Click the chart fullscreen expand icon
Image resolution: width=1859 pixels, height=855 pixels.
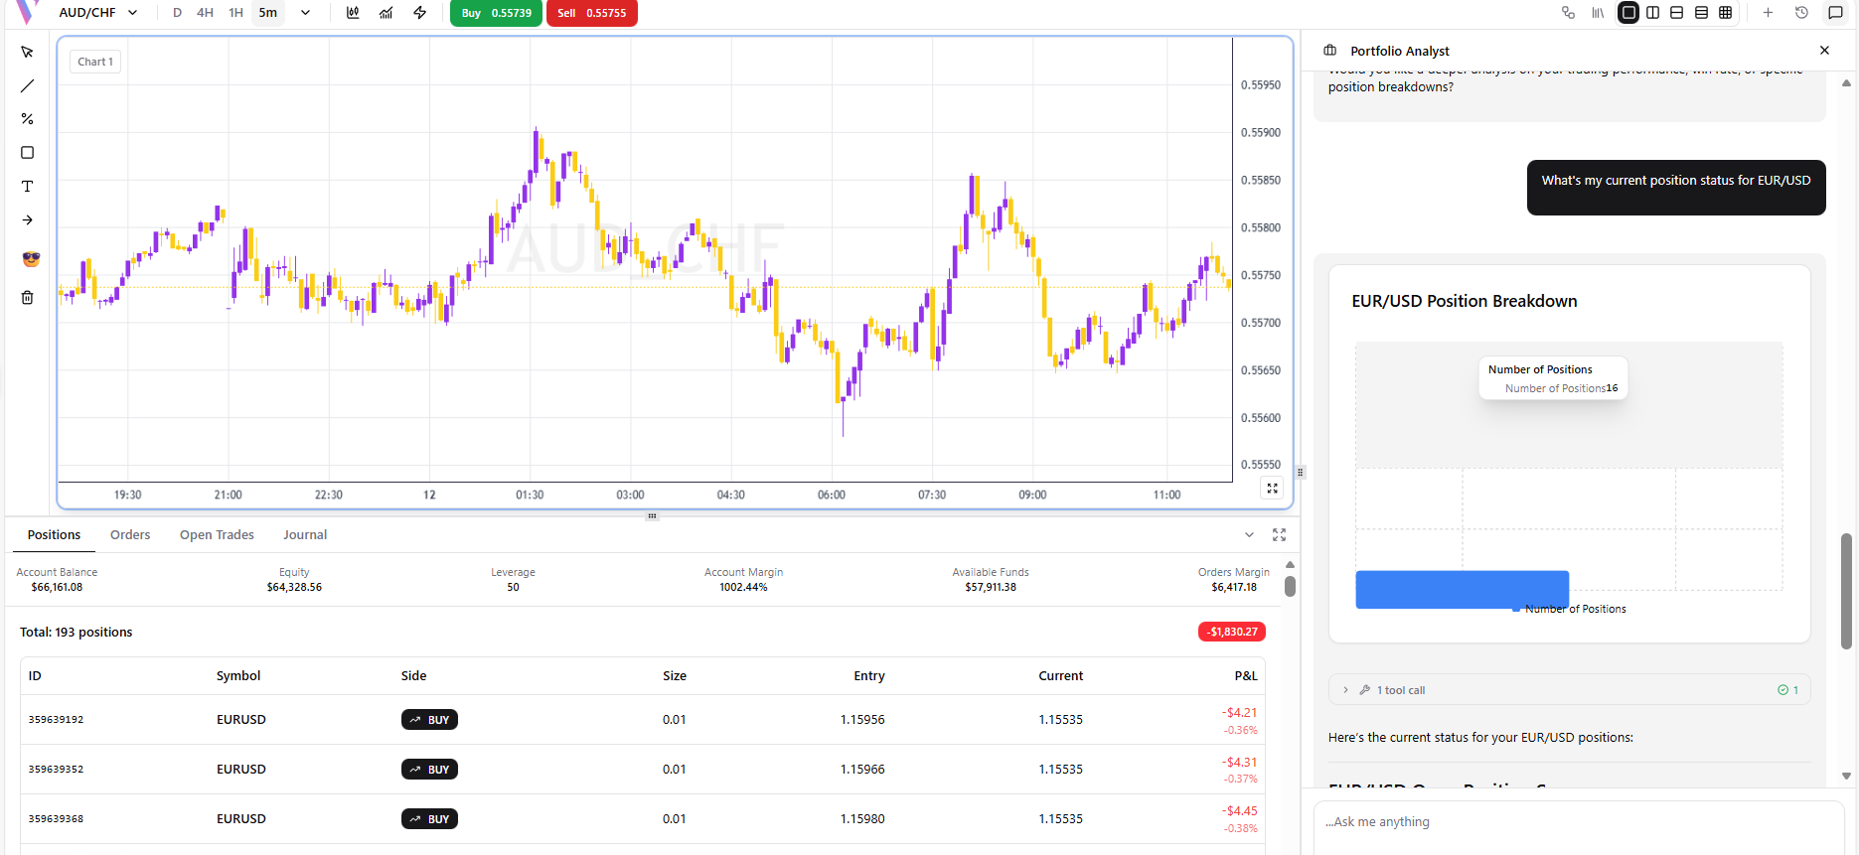click(x=1272, y=488)
